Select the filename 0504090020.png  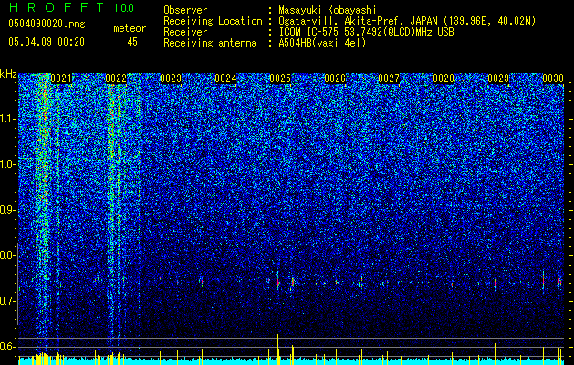pyautogui.click(x=47, y=24)
